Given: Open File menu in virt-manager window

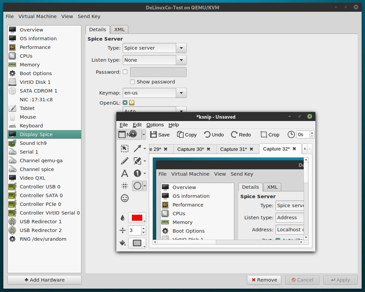Looking at the screenshot, I should [x=9, y=16].
